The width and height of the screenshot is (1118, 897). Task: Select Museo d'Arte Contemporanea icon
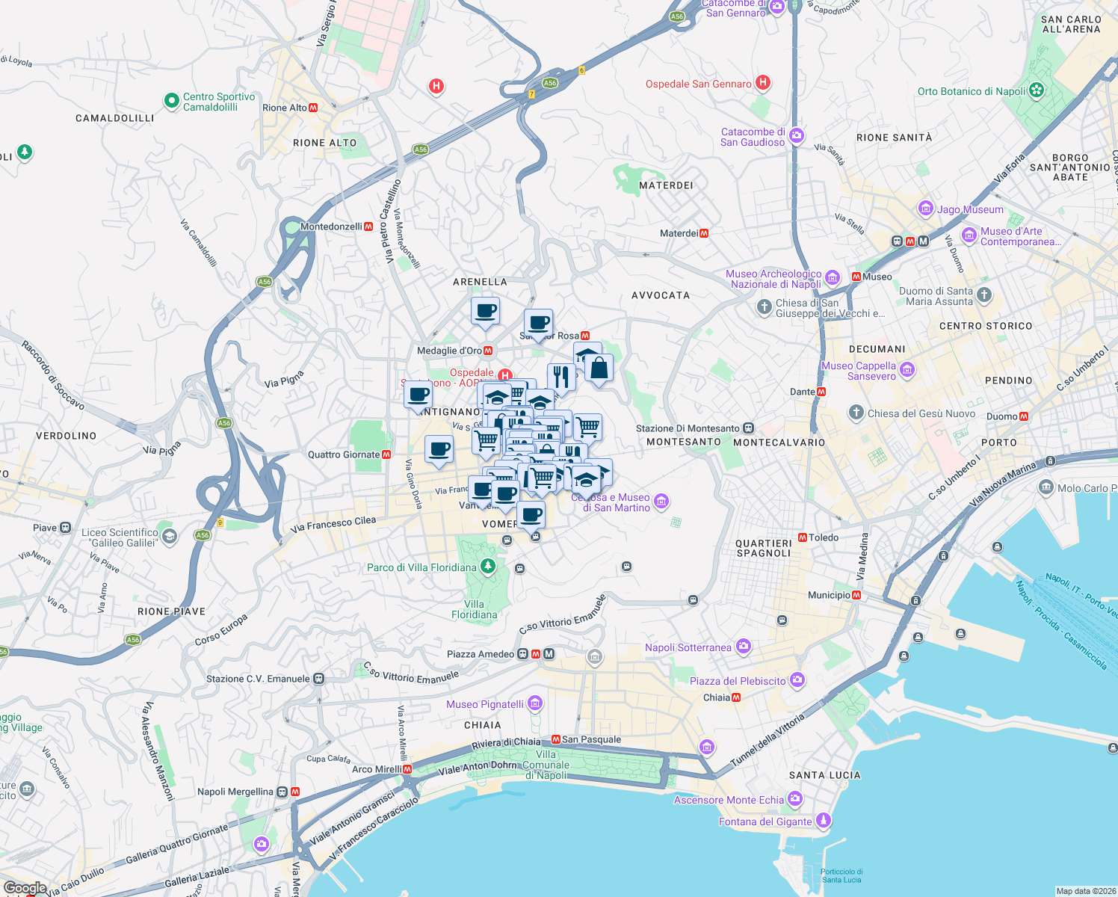[969, 235]
